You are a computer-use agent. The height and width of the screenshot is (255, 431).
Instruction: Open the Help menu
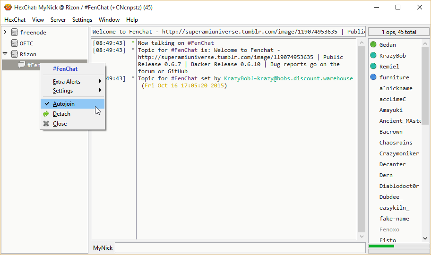tap(132, 20)
